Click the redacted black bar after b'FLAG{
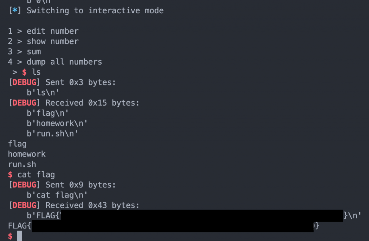The height and width of the screenshot is (241, 369). (201, 215)
